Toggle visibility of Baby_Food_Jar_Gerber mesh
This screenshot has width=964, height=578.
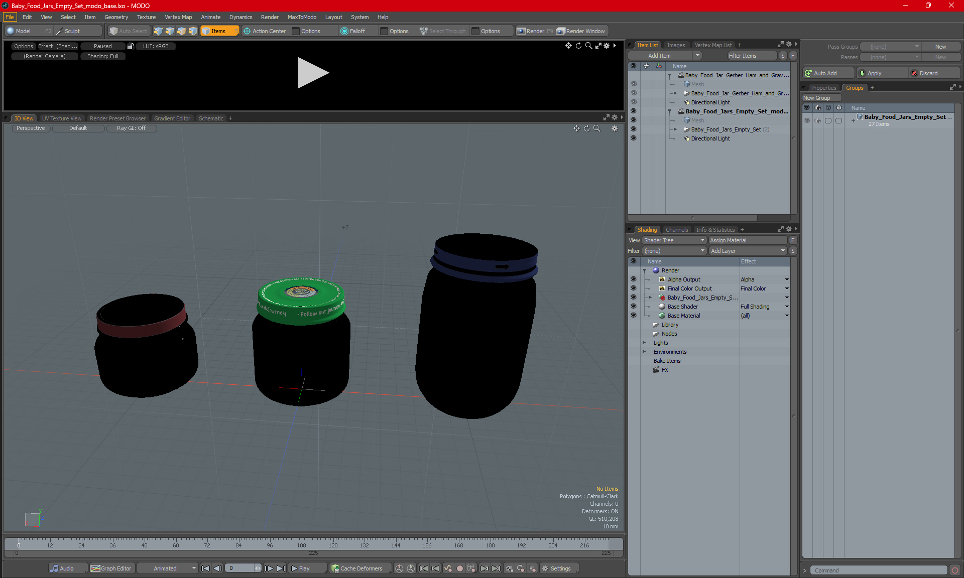pos(633,84)
